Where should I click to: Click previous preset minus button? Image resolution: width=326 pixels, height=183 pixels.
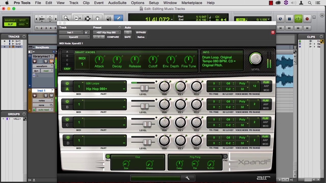(95, 37)
